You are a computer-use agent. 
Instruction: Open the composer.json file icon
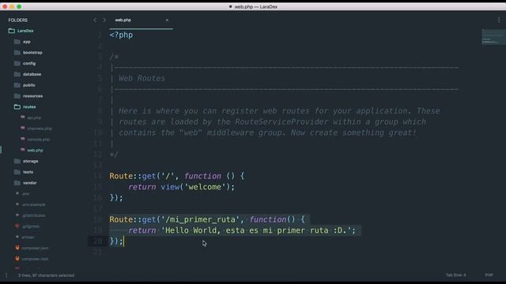[x=17, y=248]
